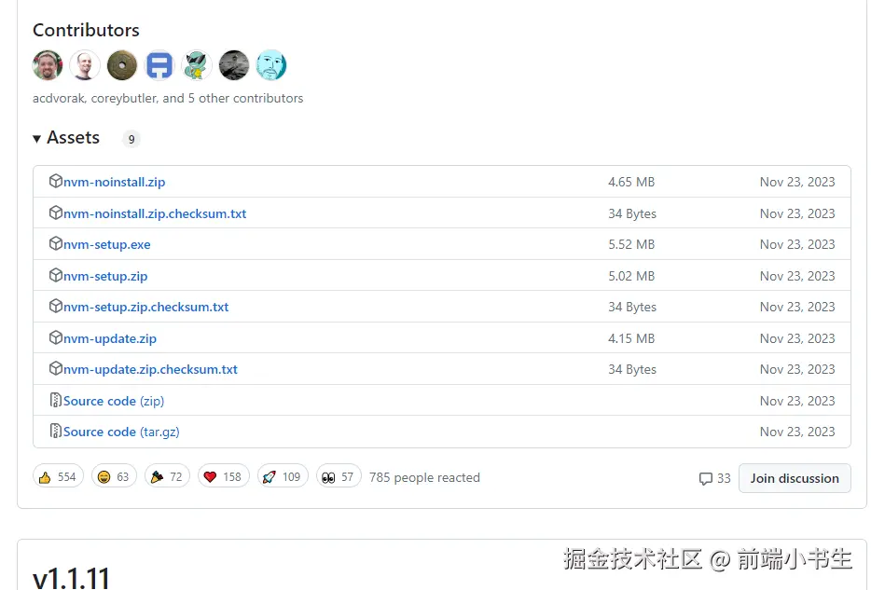Download Source code (tar.gz)

click(x=121, y=432)
